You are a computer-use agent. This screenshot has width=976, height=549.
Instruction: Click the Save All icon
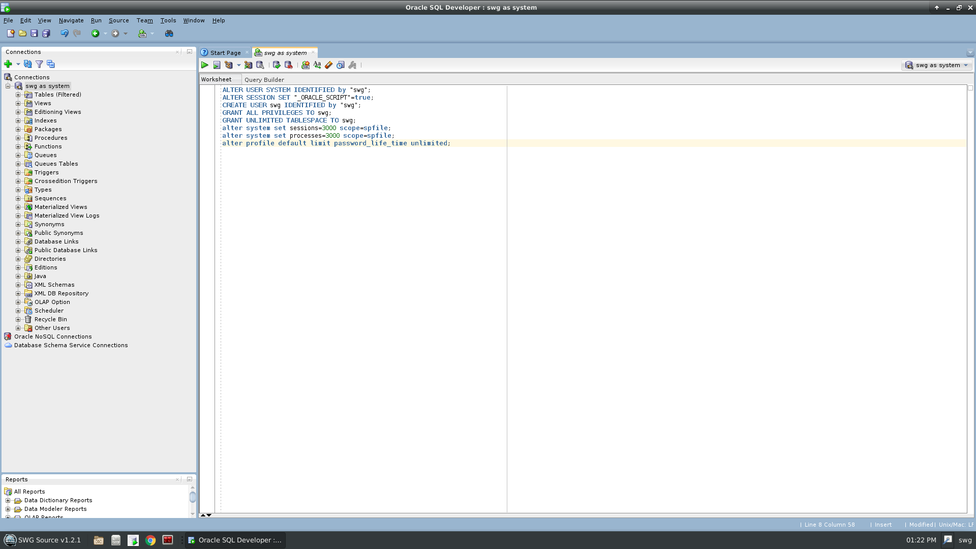click(x=46, y=34)
